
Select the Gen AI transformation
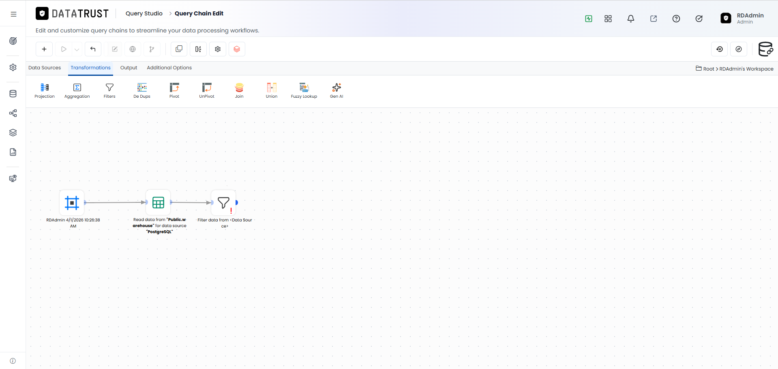336,90
